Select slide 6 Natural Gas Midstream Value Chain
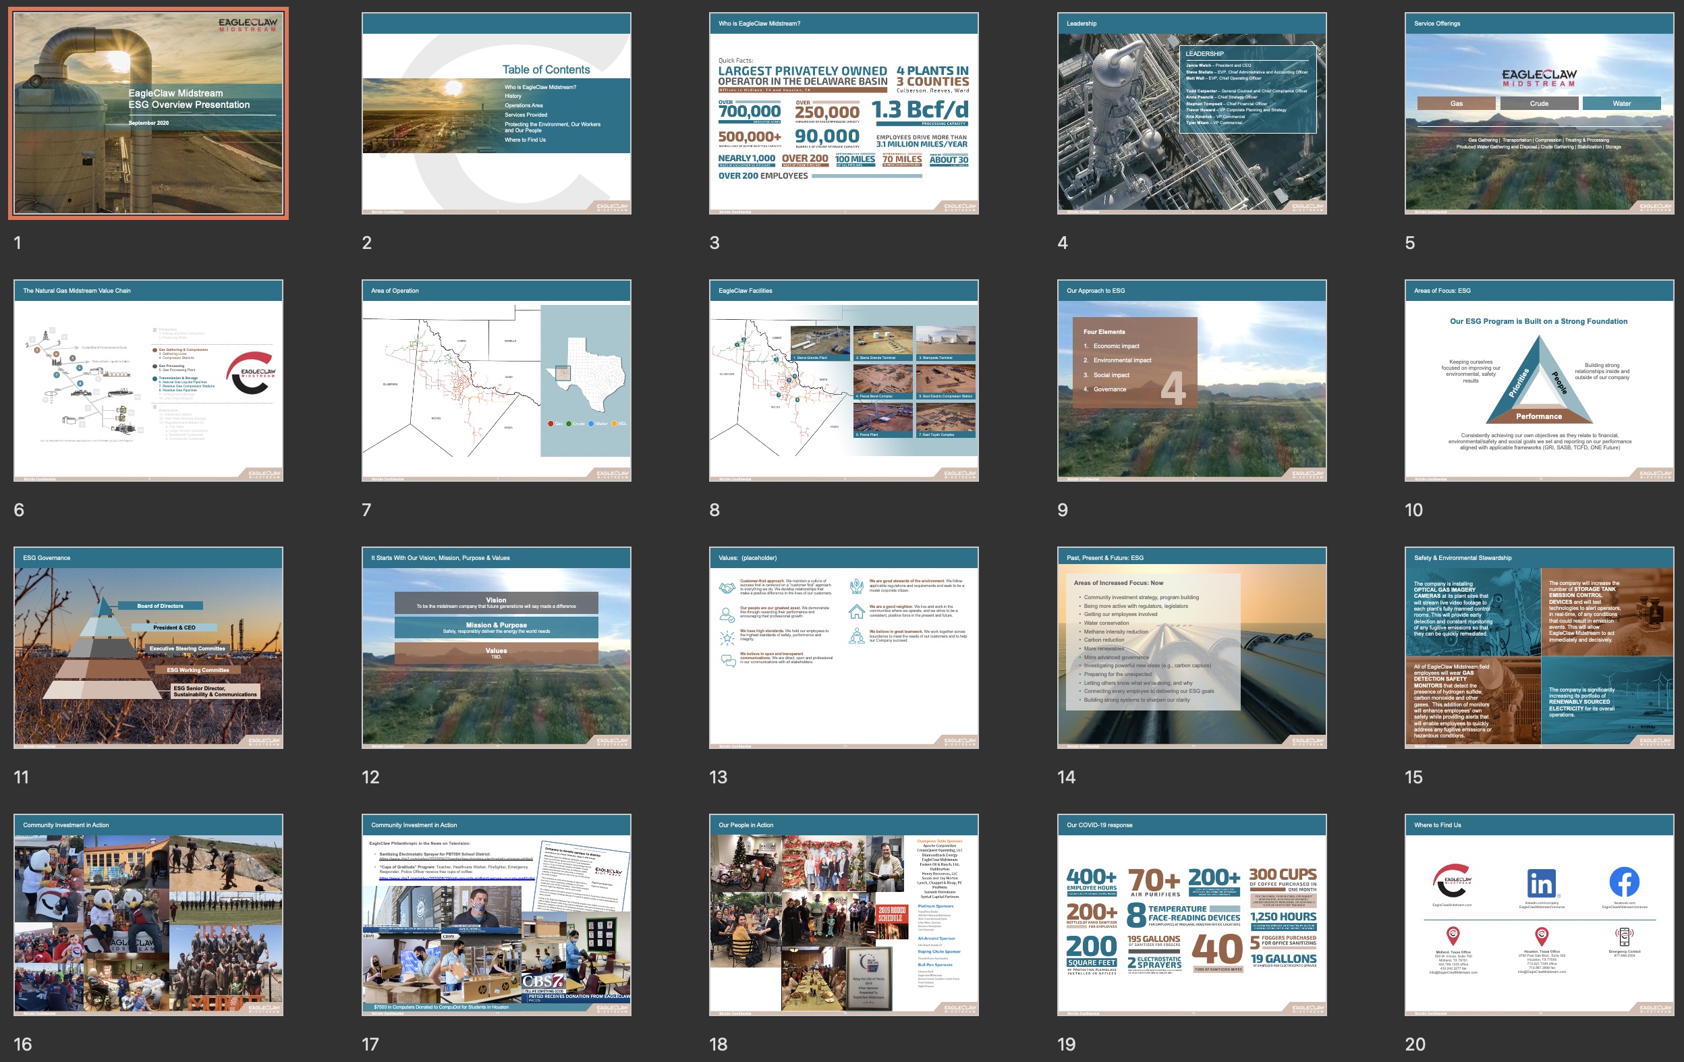This screenshot has height=1062, width=1684. point(148,381)
